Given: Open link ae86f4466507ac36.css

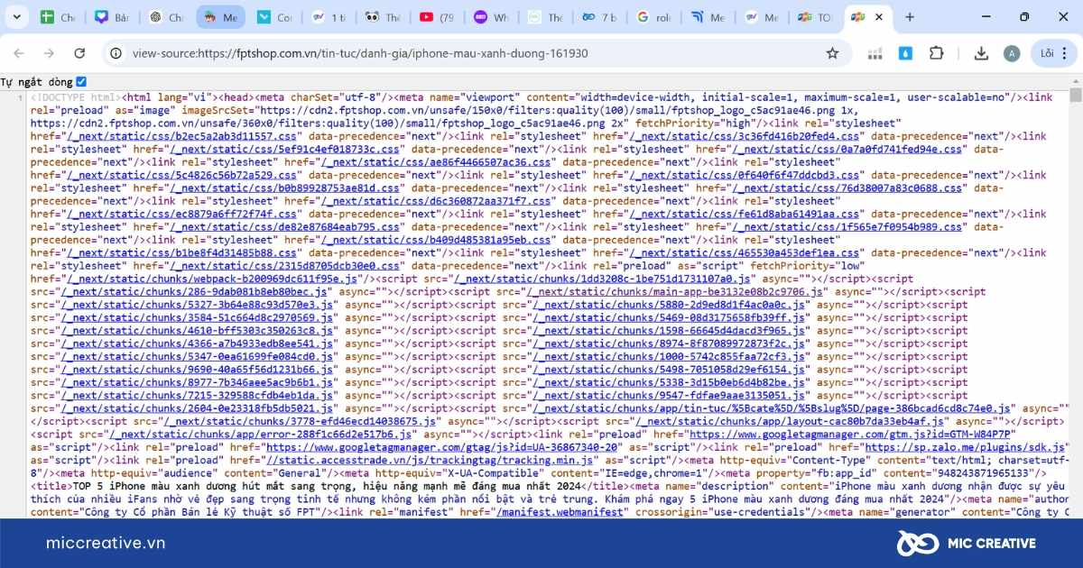Looking at the screenshot, I should coord(435,162).
